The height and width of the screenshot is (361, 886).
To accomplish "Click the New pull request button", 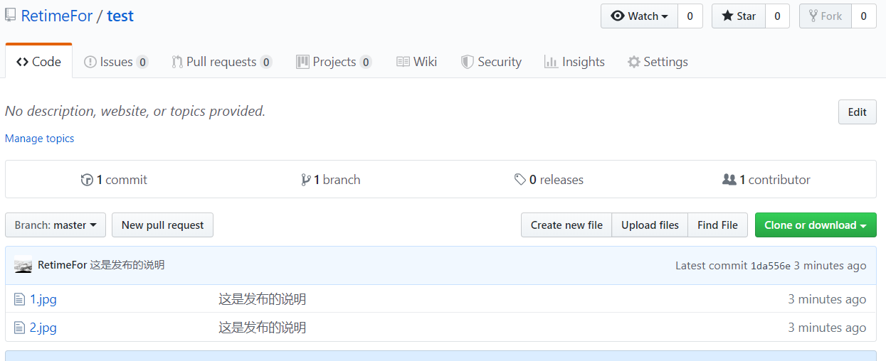I will (162, 225).
